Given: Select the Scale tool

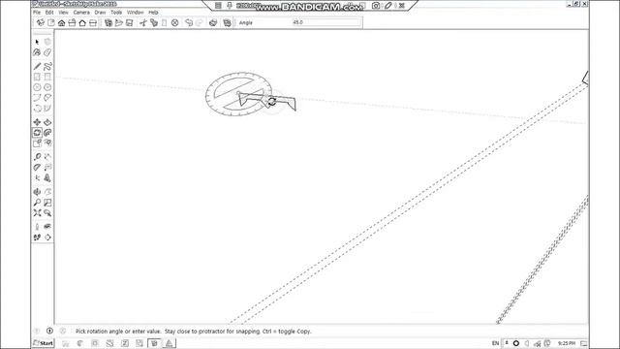Looking at the screenshot, I should (37, 143).
